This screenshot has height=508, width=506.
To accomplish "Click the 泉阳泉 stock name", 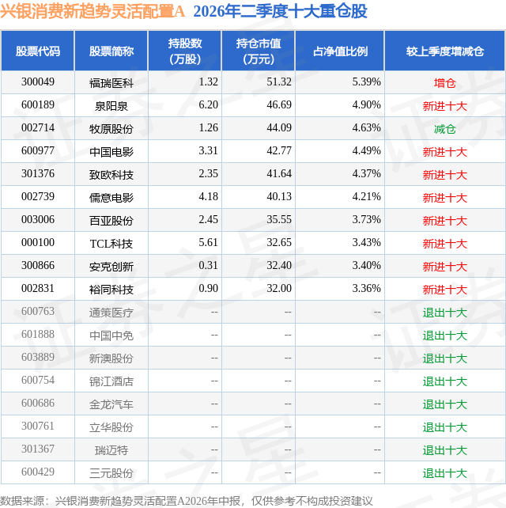I will (x=111, y=106).
